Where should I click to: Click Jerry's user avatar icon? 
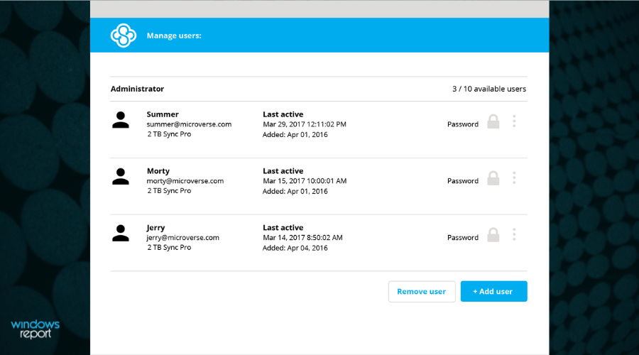click(x=121, y=234)
